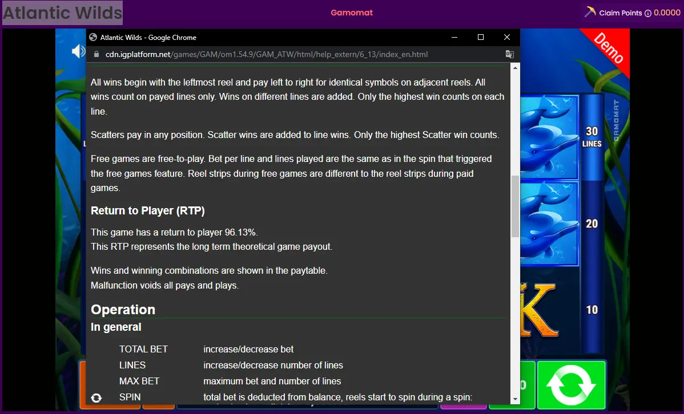Click the info icon beside Claim Points
The width and height of the screenshot is (684, 414).
pos(648,13)
